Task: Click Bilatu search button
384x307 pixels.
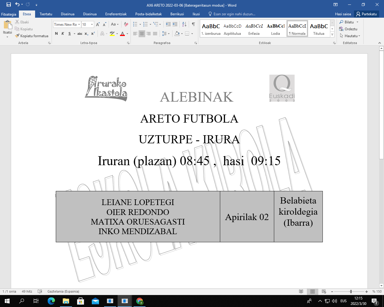Action: (349, 22)
